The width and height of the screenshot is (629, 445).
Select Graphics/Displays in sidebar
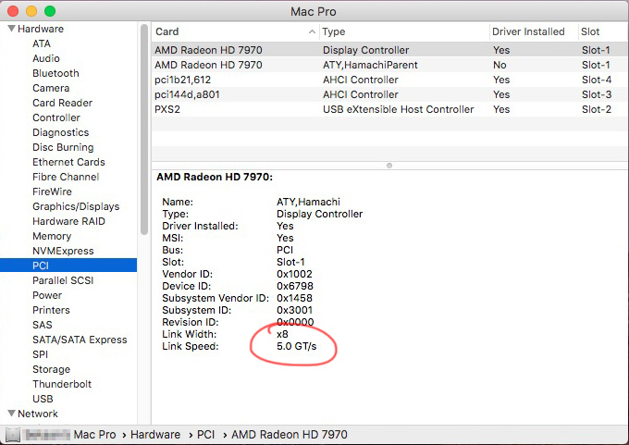76,206
